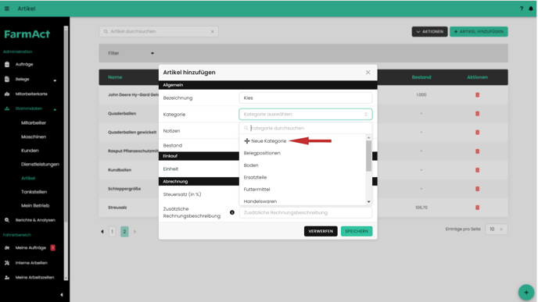Clear the article search field
This screenshot has height=302, width=538.
213,31
